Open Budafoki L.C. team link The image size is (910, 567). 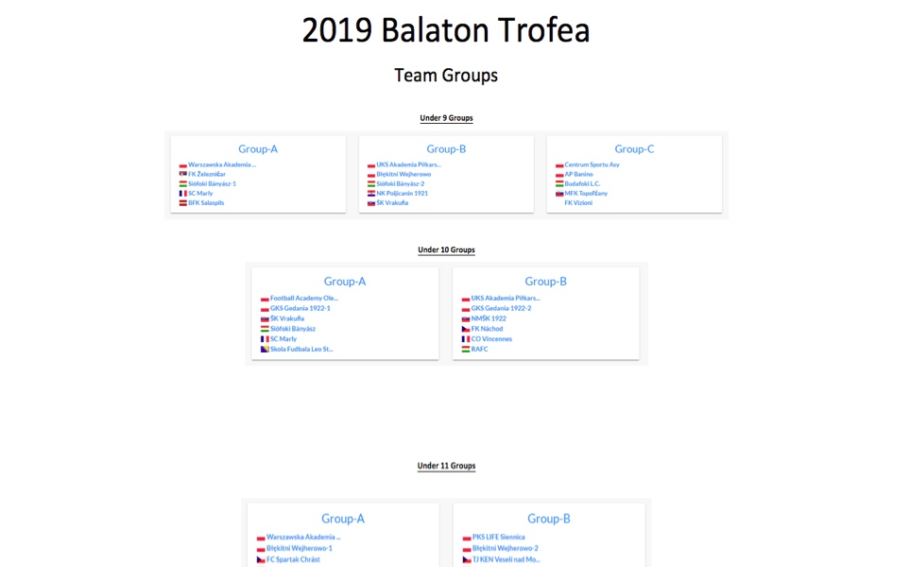tap(582, 184)
